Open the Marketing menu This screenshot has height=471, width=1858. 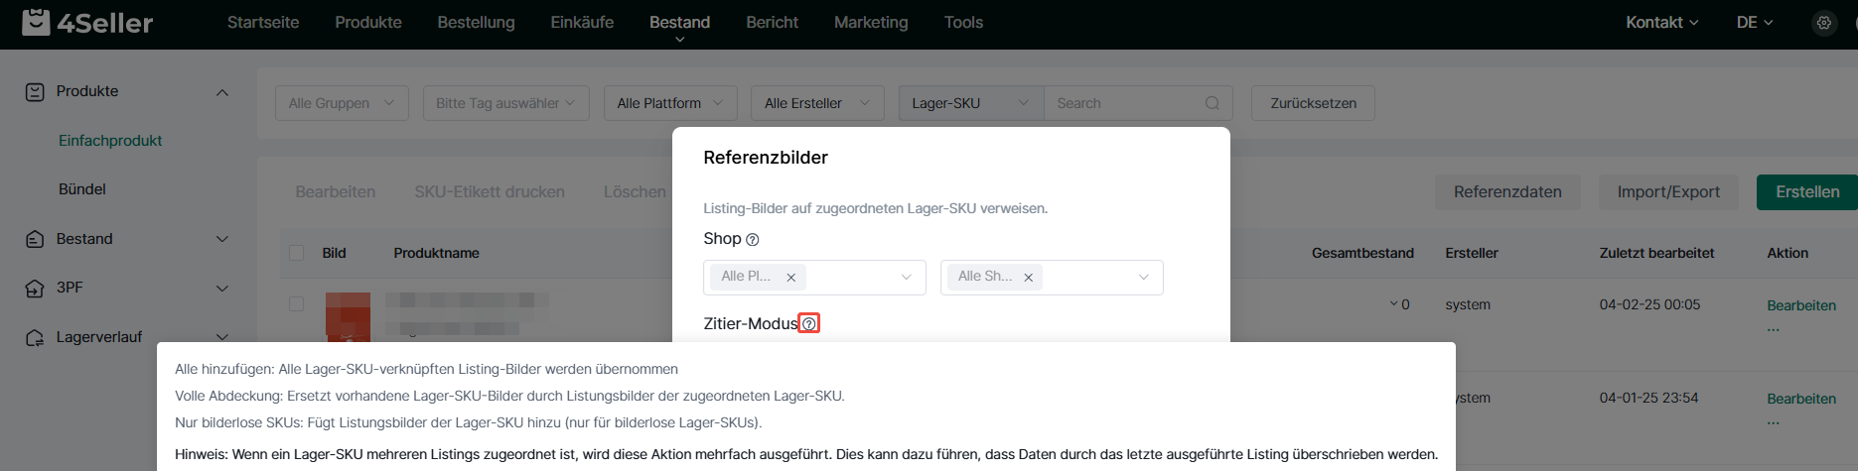coord(870,22)
